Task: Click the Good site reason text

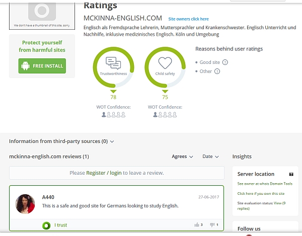Action: (209, 62)
